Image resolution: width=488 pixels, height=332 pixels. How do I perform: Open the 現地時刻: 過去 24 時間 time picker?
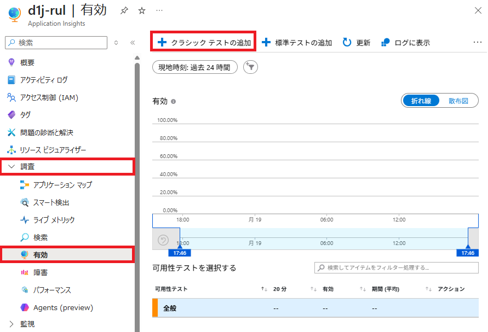195,67
